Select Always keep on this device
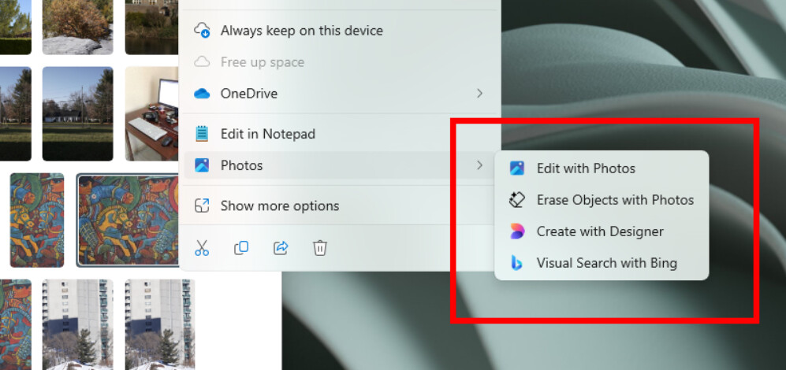This screenshot has width=786, height=370. [340, 31]
